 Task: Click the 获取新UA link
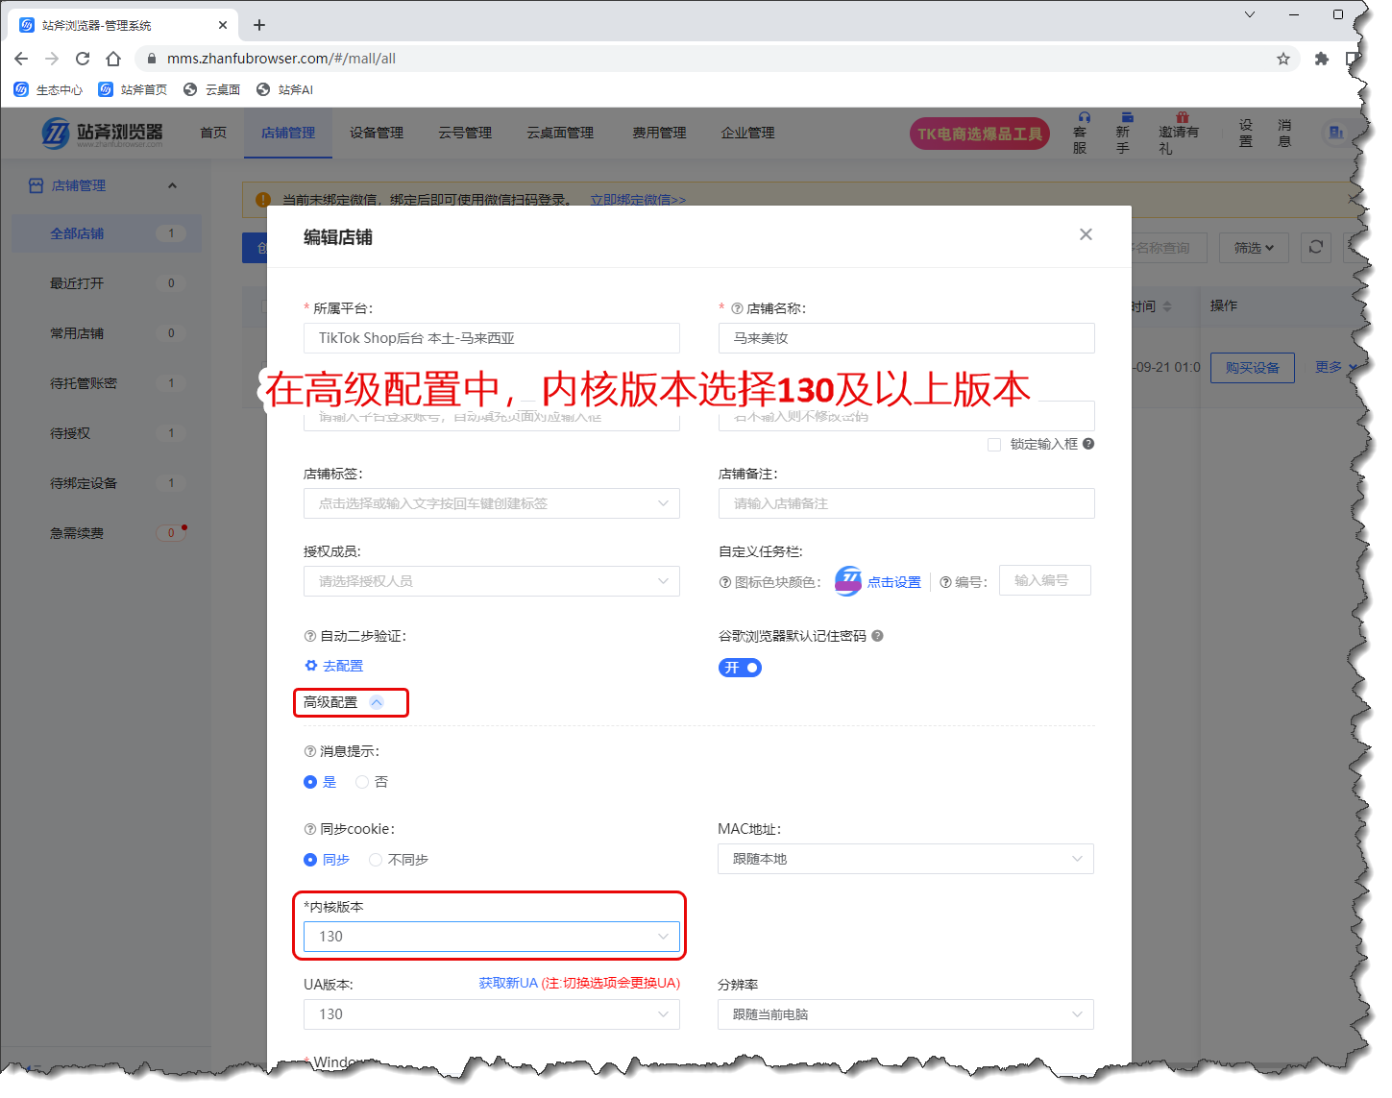[508, 983]
